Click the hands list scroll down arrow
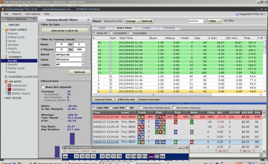268x164 pixels. click(x=264, y=151)
